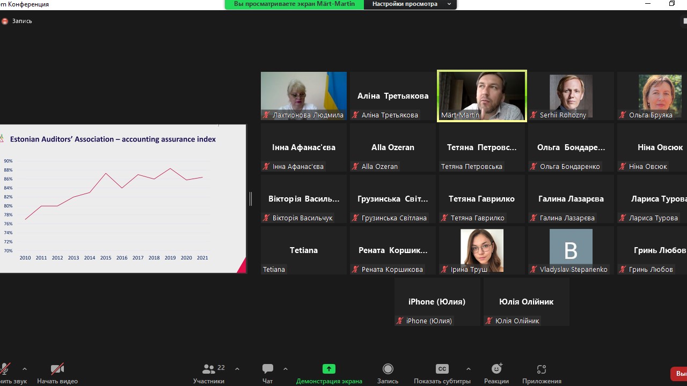Toggle Начать видео camera on
This screenshot has width=687, height=386.
point(57,373)
